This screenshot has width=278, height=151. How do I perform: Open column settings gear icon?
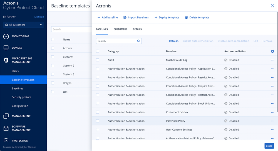272,51
